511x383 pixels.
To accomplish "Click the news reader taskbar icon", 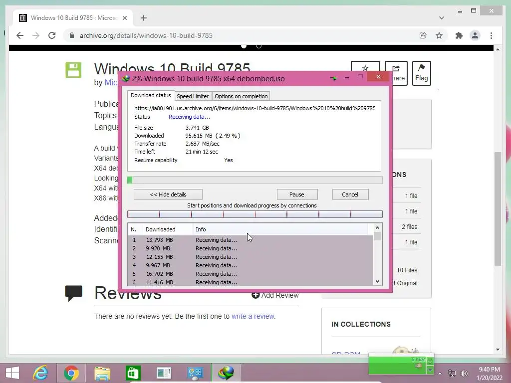I will pos(164,373).
